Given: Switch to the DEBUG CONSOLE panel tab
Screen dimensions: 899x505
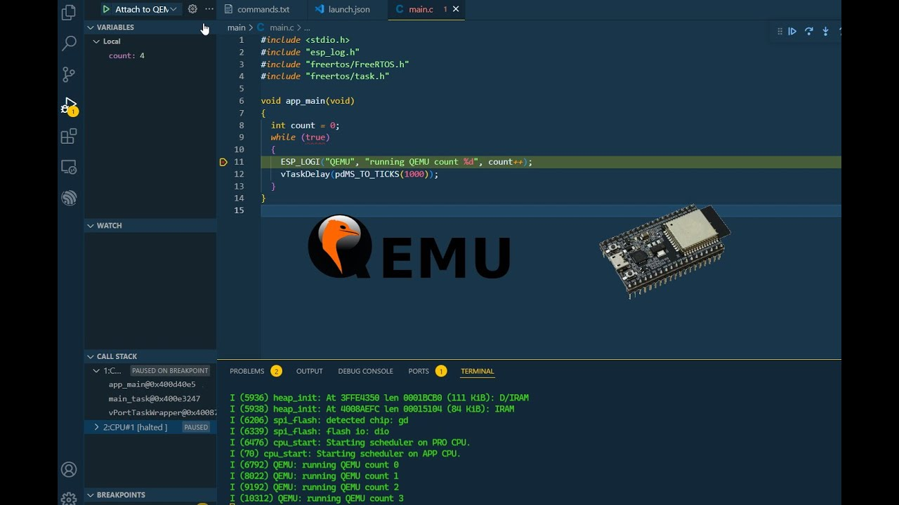Looking at the screenshot, I should coord(365,371).
